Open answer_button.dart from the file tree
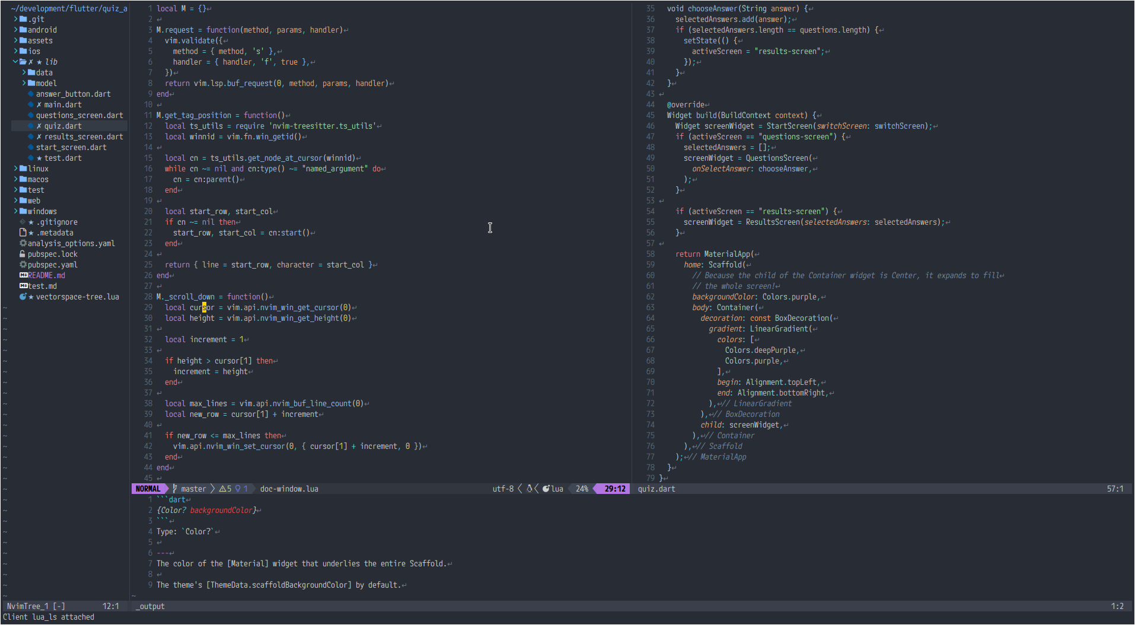Screen dimensions: 1135x625 (x=73, y=94)
